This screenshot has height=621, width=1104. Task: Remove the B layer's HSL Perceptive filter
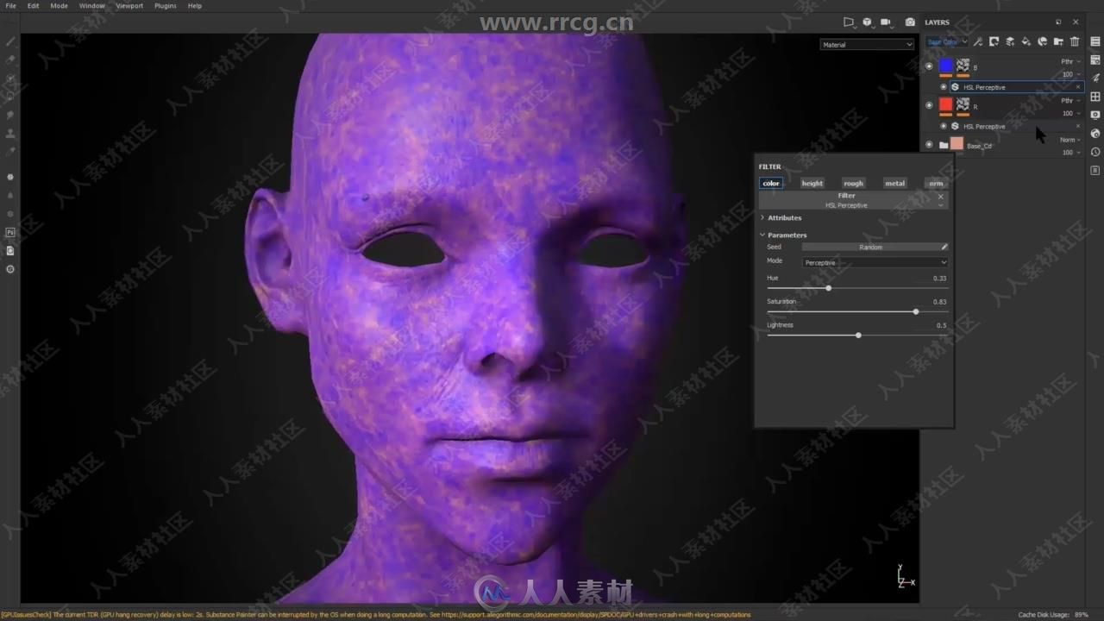pyautogui.click(x=1077, y=87)
